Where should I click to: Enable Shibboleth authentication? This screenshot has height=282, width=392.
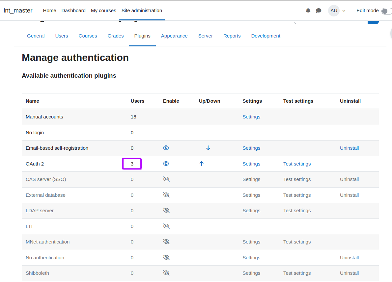(x=166, y=273)
